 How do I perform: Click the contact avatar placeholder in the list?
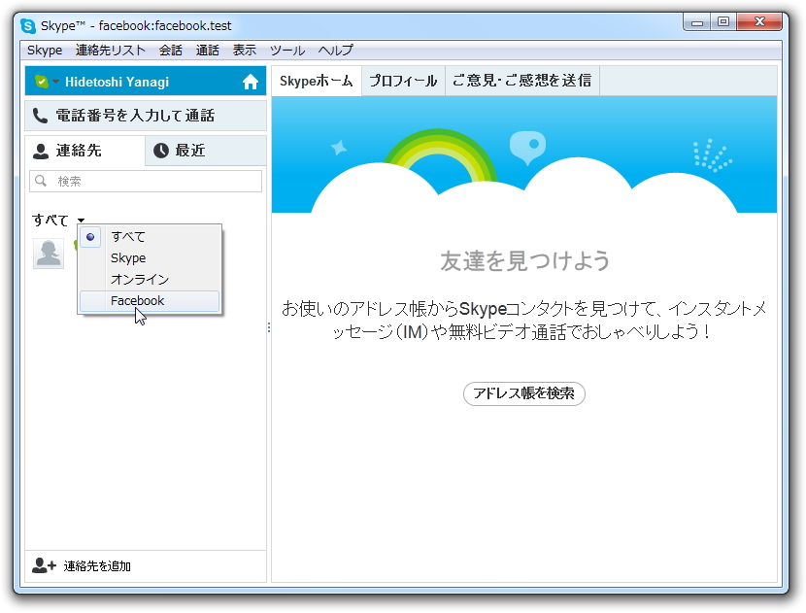tap(49, 254)
